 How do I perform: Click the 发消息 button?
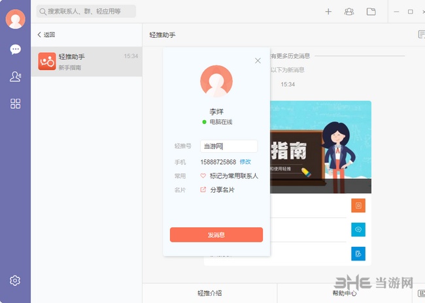click(x=216, y=235)
